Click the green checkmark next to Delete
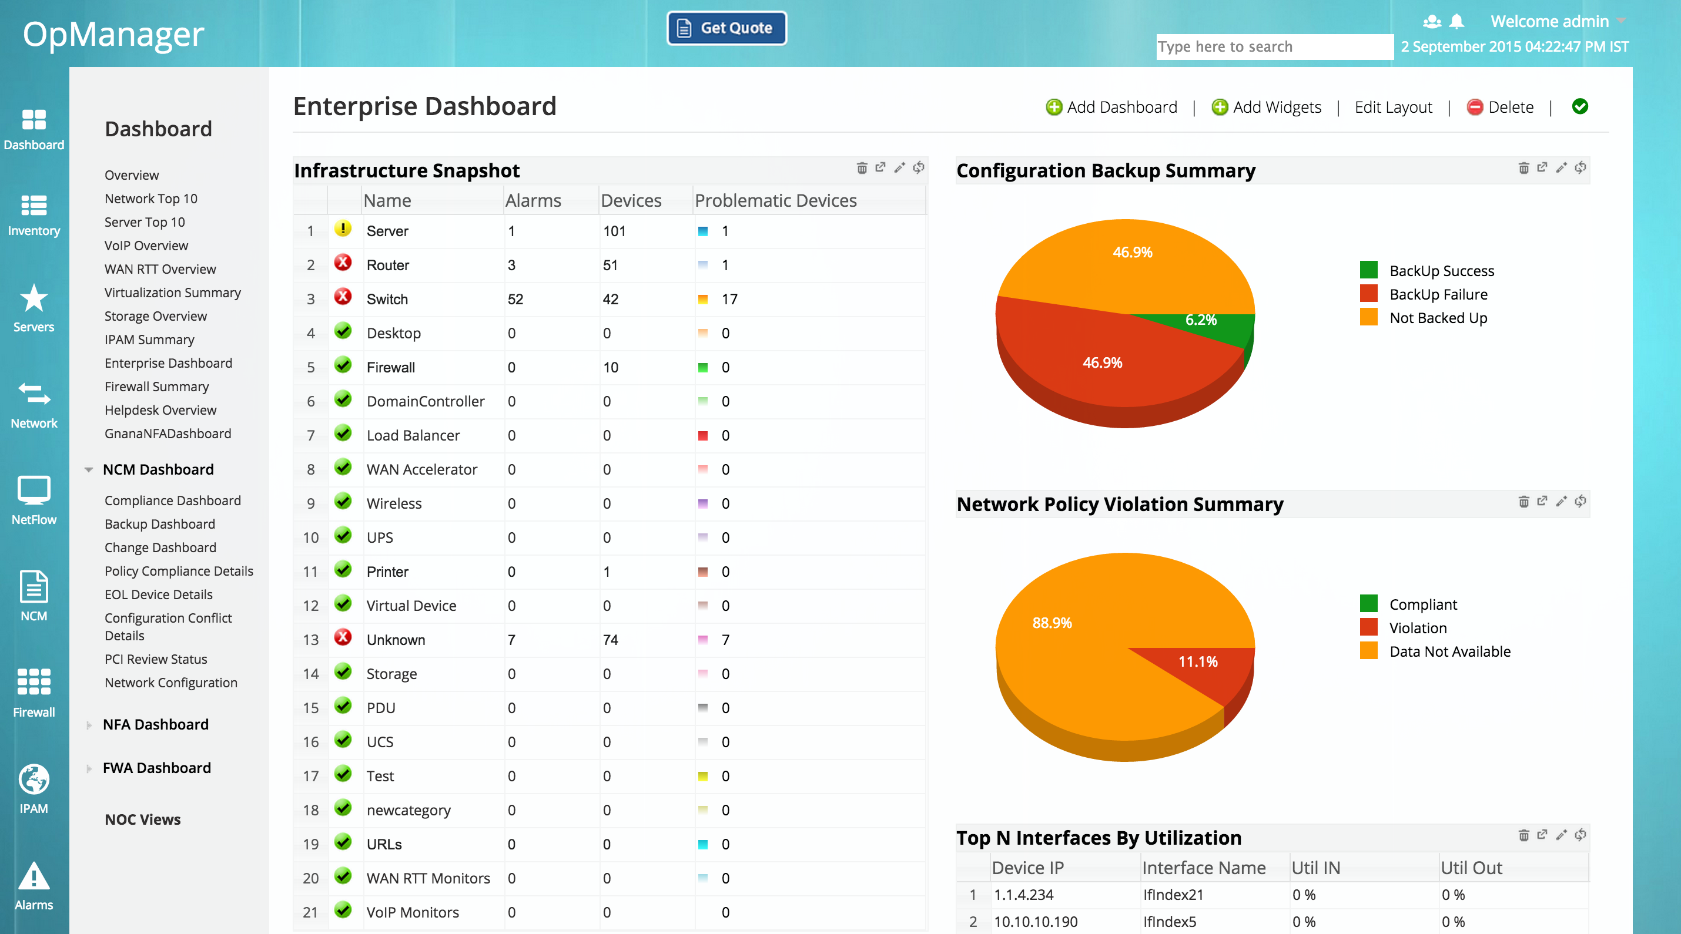1681x934 pixels. click(x=1579, y=106)
